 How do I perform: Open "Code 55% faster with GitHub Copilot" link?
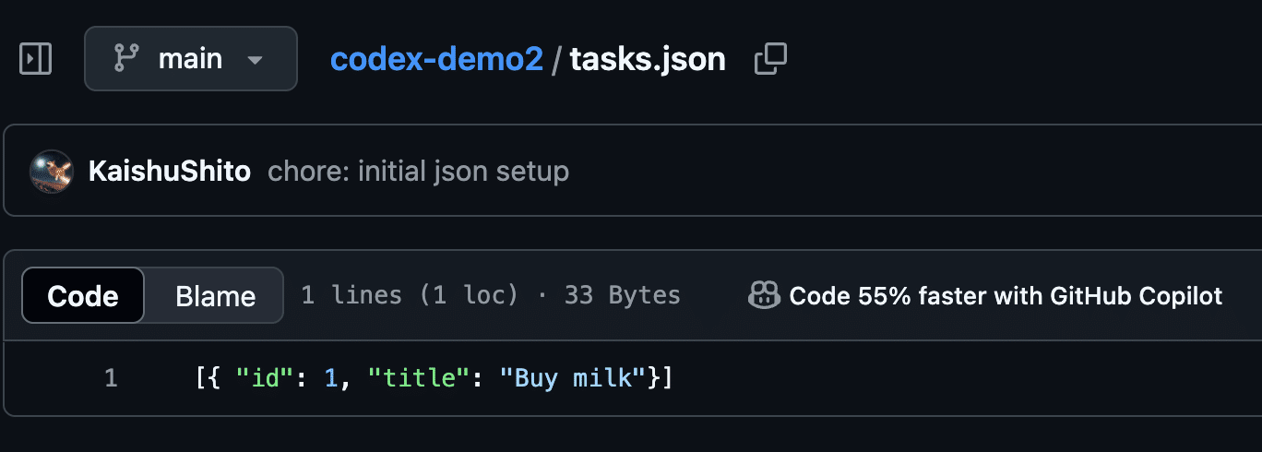(x=1006, y=296)
